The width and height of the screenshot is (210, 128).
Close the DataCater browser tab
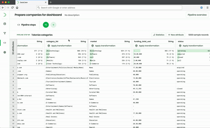(45, 2)
